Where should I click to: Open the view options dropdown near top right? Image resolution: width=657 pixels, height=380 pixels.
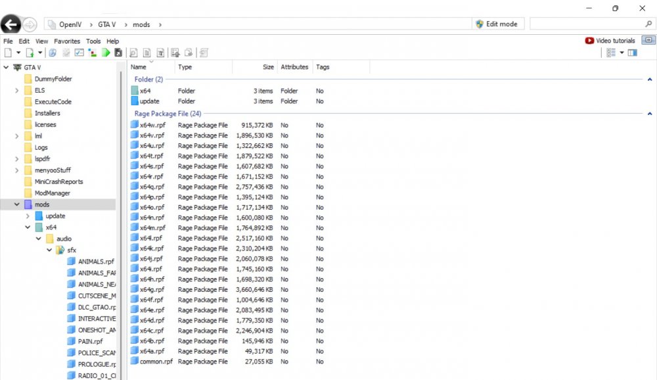tap(621, 53)
